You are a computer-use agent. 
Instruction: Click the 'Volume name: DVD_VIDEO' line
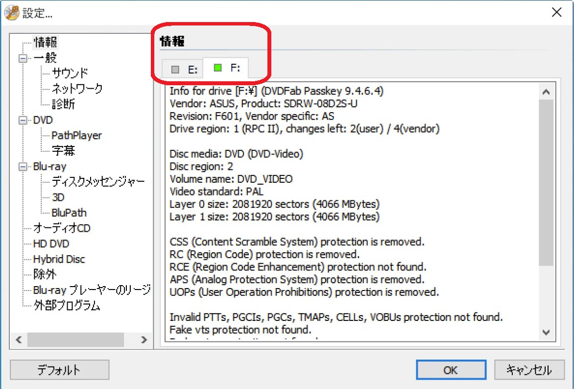coord(231,179)
